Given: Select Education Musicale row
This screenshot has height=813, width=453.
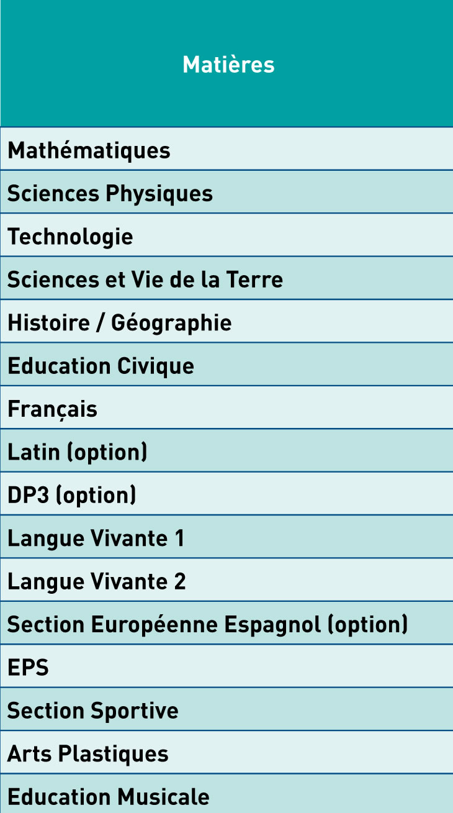Looking at the screenshot, I should (226, 794).
